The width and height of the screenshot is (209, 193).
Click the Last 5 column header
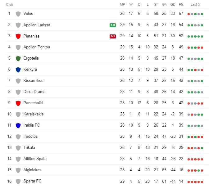195,4
